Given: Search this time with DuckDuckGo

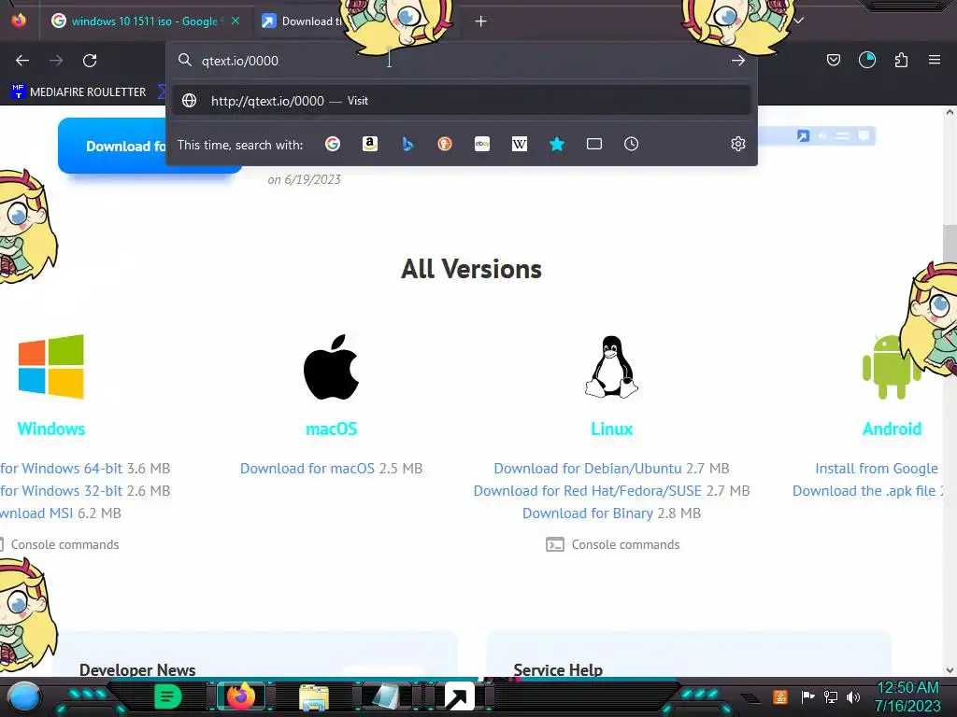Looking at the screenshot, I should pyautogui.click(x=444, y=144).
